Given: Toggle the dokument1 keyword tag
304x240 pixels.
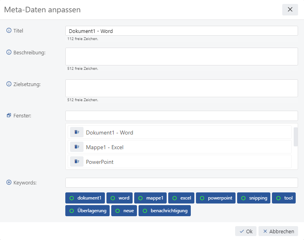Looking at the screenshot, I should tap(85, 198).
